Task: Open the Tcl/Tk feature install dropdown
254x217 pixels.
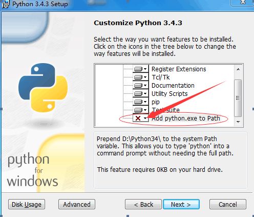Action: pos(141,77)
